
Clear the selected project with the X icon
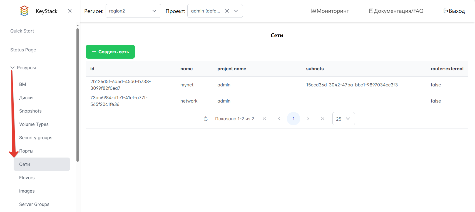click(x=227, y=11)
